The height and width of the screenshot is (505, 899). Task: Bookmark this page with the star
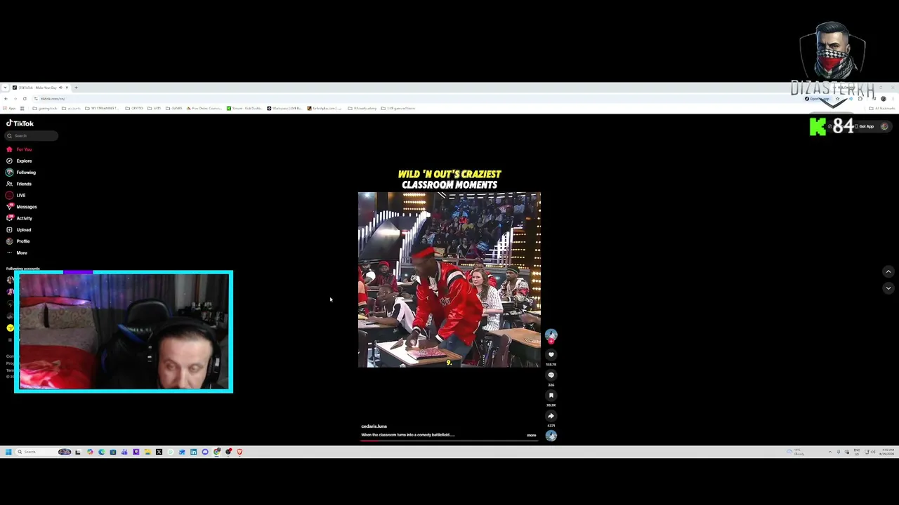[x=837, y=99]
